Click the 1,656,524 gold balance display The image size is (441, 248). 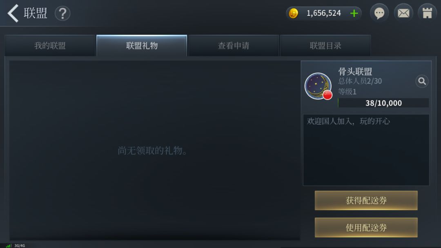click(323, 13)
